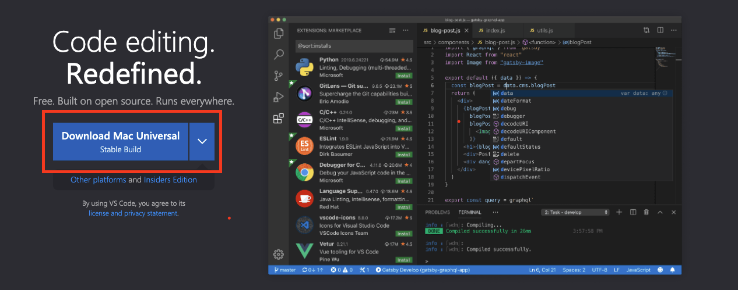Select the Debugger for Chrome extension icon
The image size is (738, 290).
305,173
